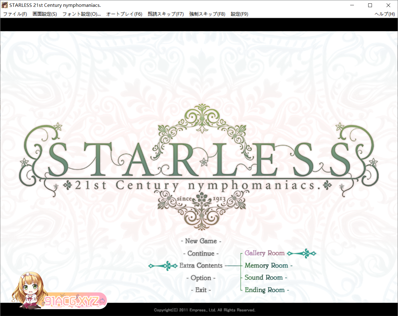Open the ファイル(F) menu
The image size is (398, 316).
click(x=15, y=14)
